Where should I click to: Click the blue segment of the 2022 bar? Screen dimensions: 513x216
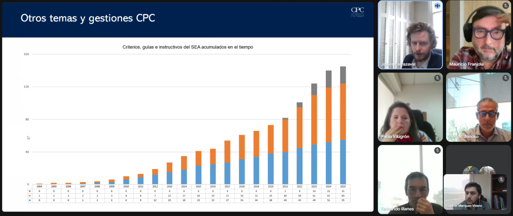[x=300, y=166]
